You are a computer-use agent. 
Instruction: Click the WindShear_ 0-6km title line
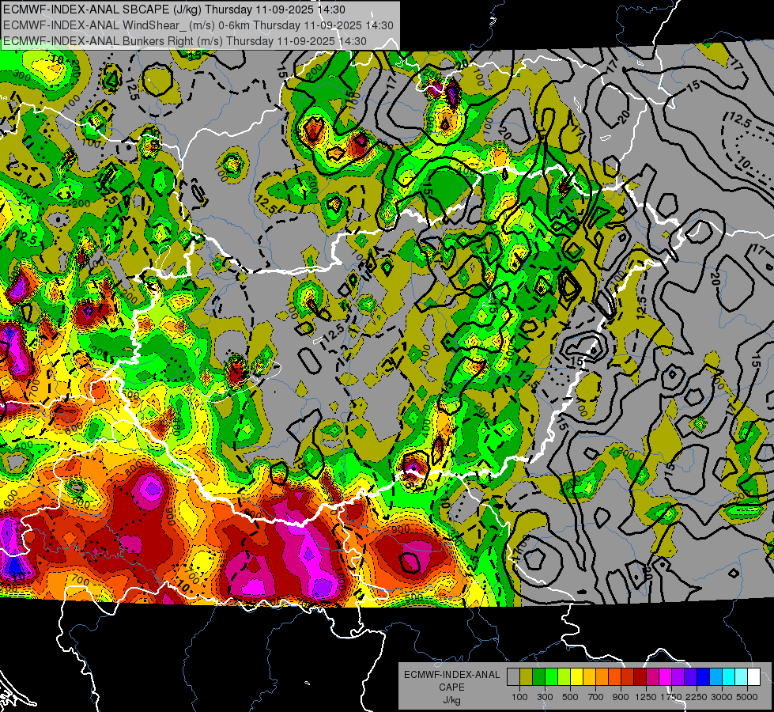[x=198, y=25]
